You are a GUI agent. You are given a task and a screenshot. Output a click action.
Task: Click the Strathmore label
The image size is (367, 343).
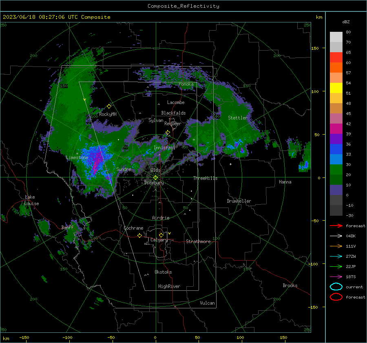click(198, 241)
